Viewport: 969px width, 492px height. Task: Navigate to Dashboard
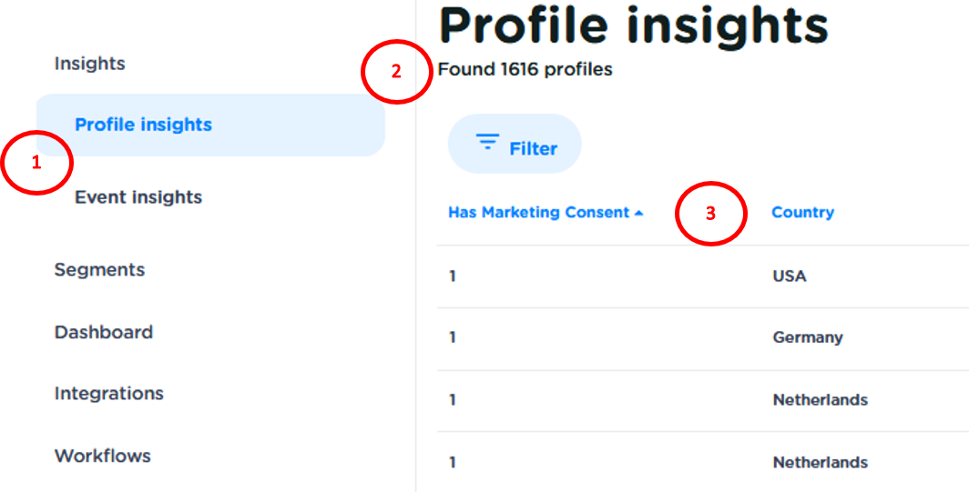[103, 332]
